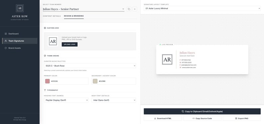Open the pink primary color swatch

coord(48,81)
